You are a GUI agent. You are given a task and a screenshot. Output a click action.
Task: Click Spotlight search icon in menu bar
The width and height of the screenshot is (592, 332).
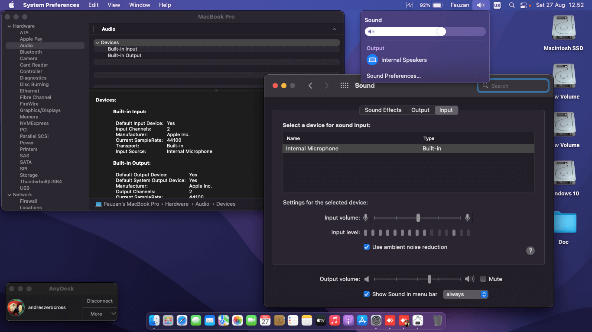tap(512, 5)
